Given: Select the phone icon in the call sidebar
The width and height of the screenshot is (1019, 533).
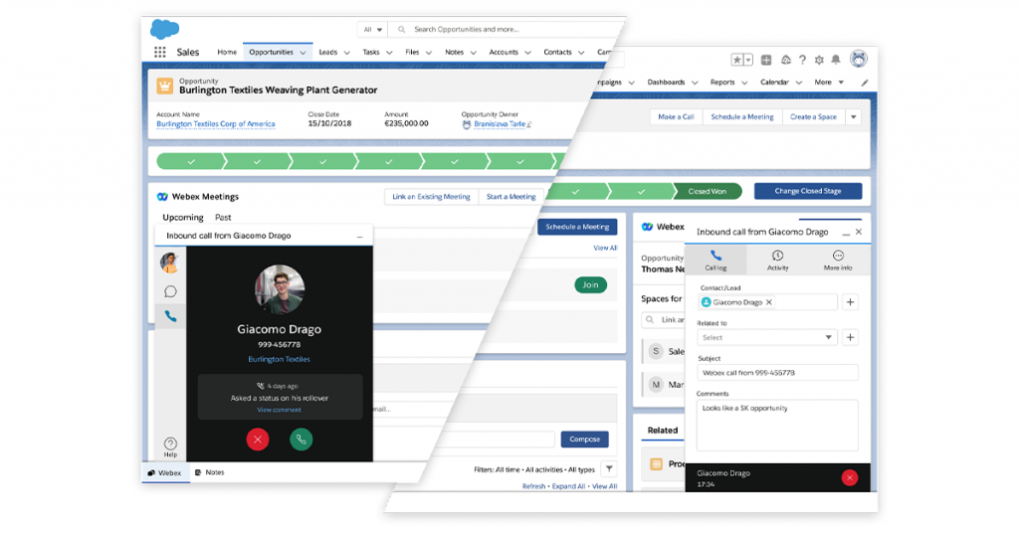Looking at the screenshot, I should pos(170,316).
